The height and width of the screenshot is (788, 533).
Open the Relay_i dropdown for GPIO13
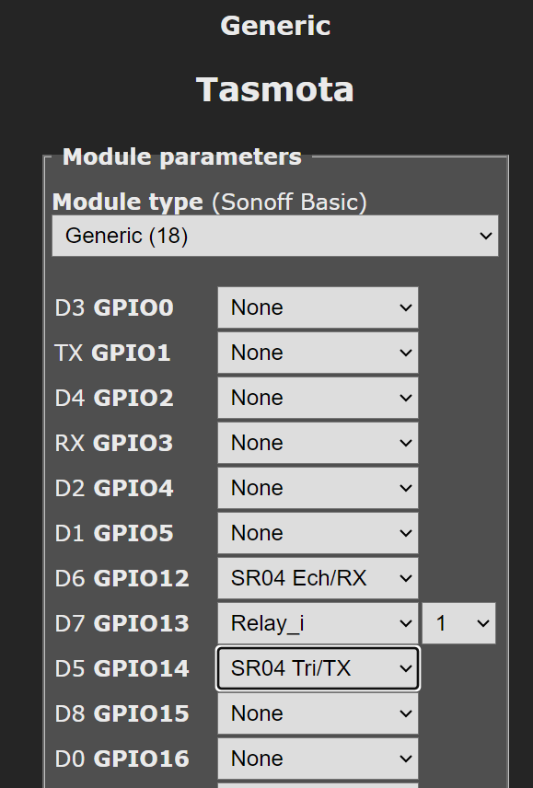click(318, 623)
